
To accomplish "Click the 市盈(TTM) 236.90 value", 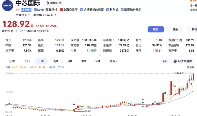I will coord(190,40).
